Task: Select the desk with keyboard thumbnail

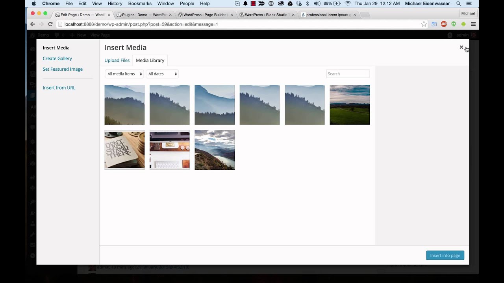Action: 169,150
